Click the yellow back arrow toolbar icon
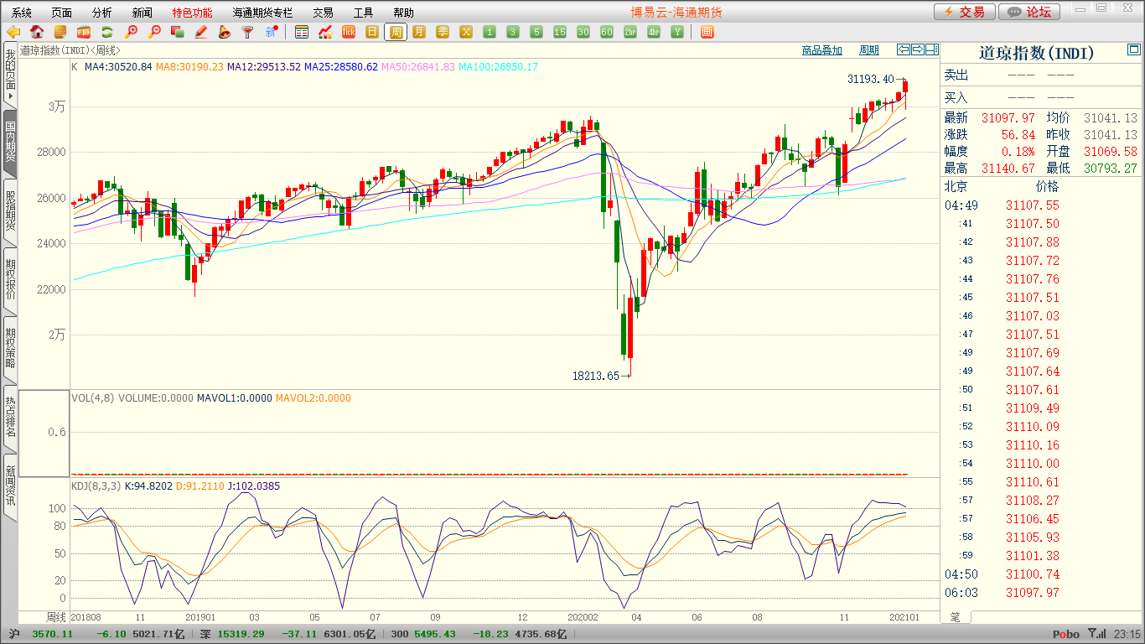Image resolution: width=1145 pixels, height=644 pixels. tap(13, 32)
